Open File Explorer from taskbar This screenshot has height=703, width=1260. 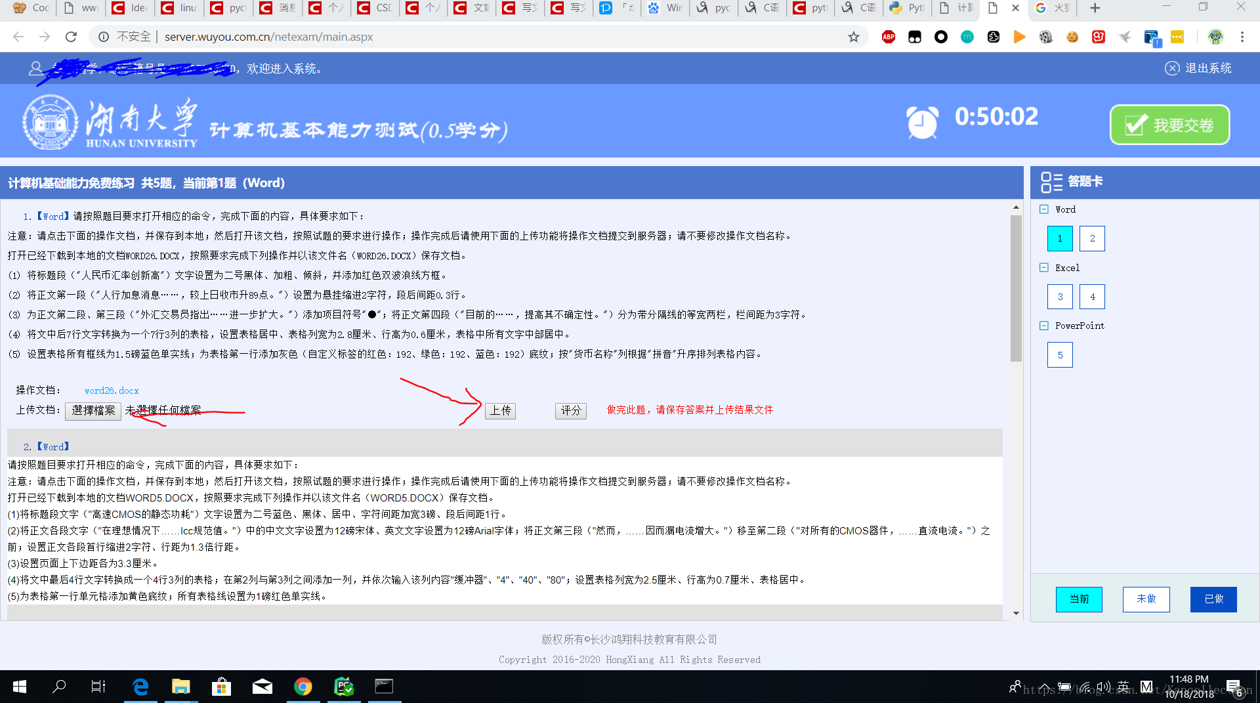pyautogui.click(x=180, y=687)
